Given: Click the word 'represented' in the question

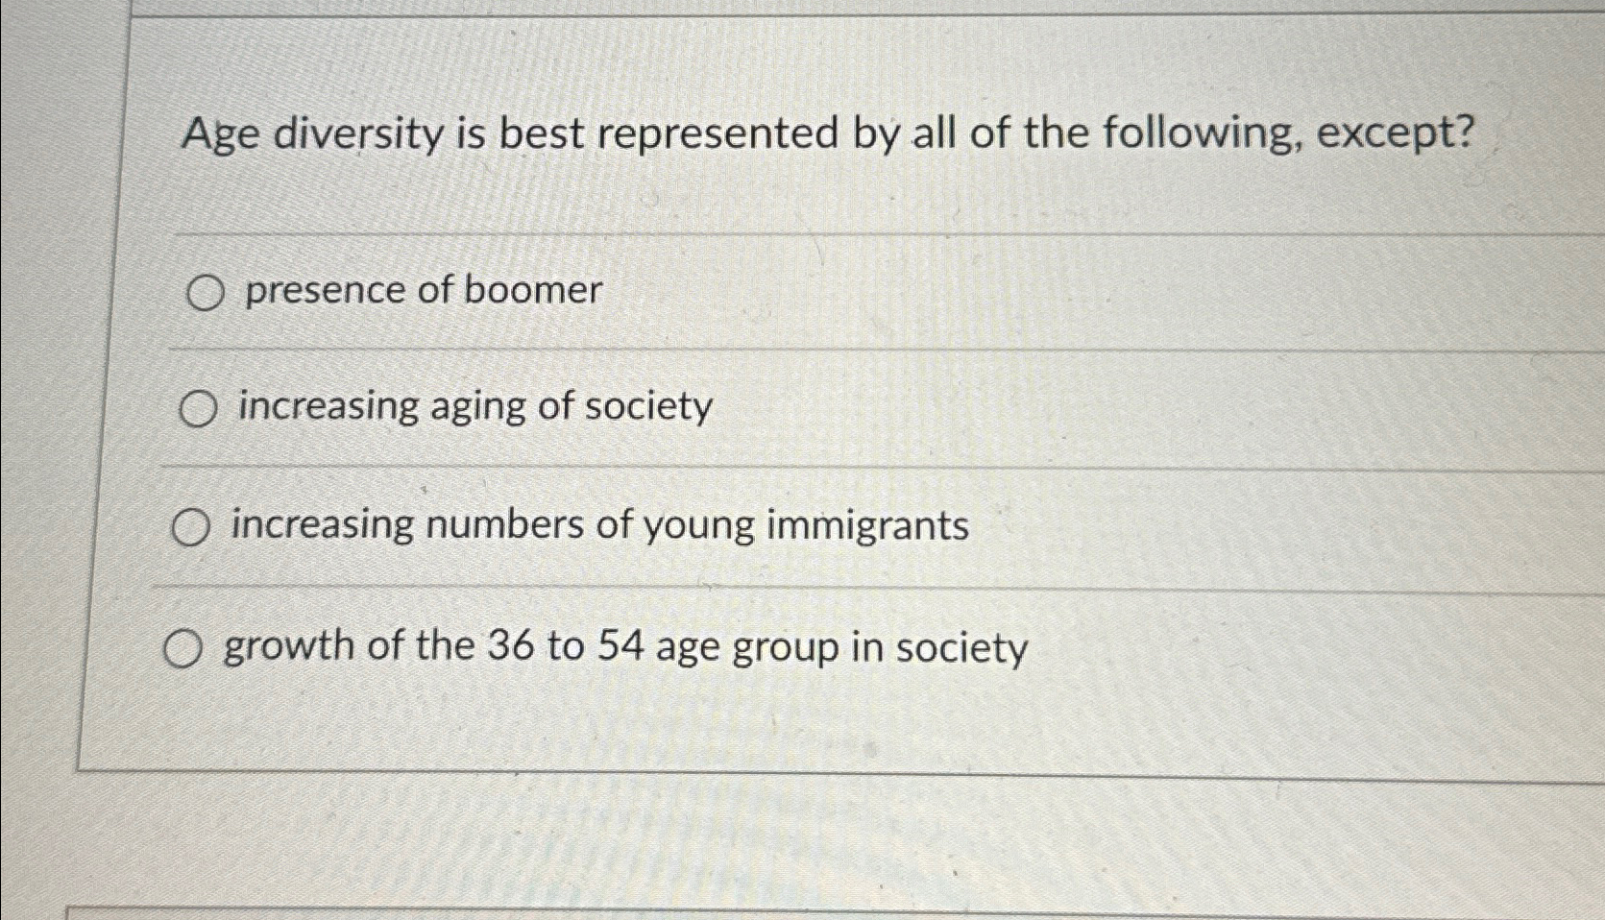Looking at the screenshot, I should [718, 135].
